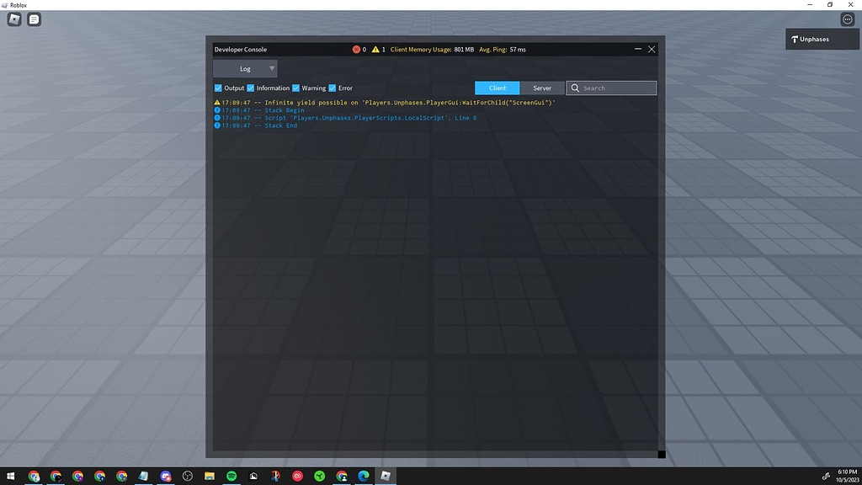Open the Windows Start menu
Screen dimensions: 862x485
point(11,477)
